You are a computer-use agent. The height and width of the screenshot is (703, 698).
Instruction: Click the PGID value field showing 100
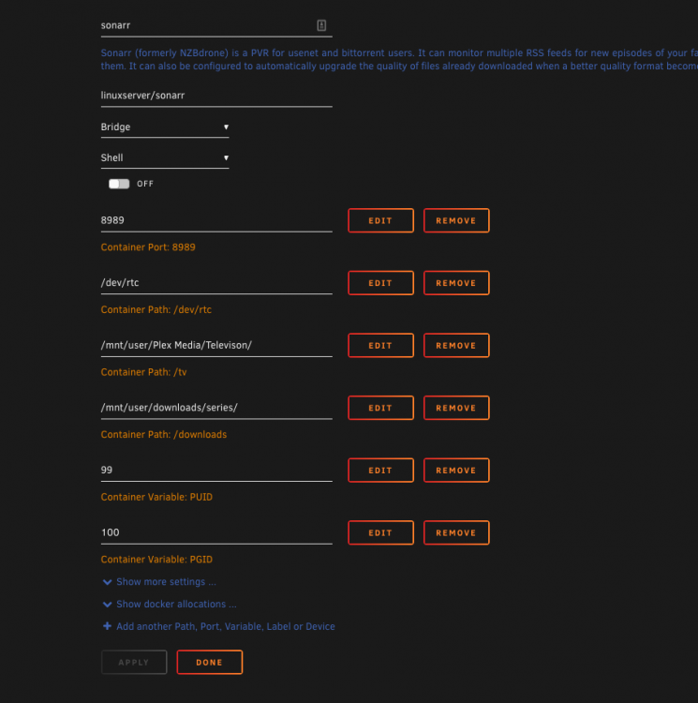tap(216, 532)
